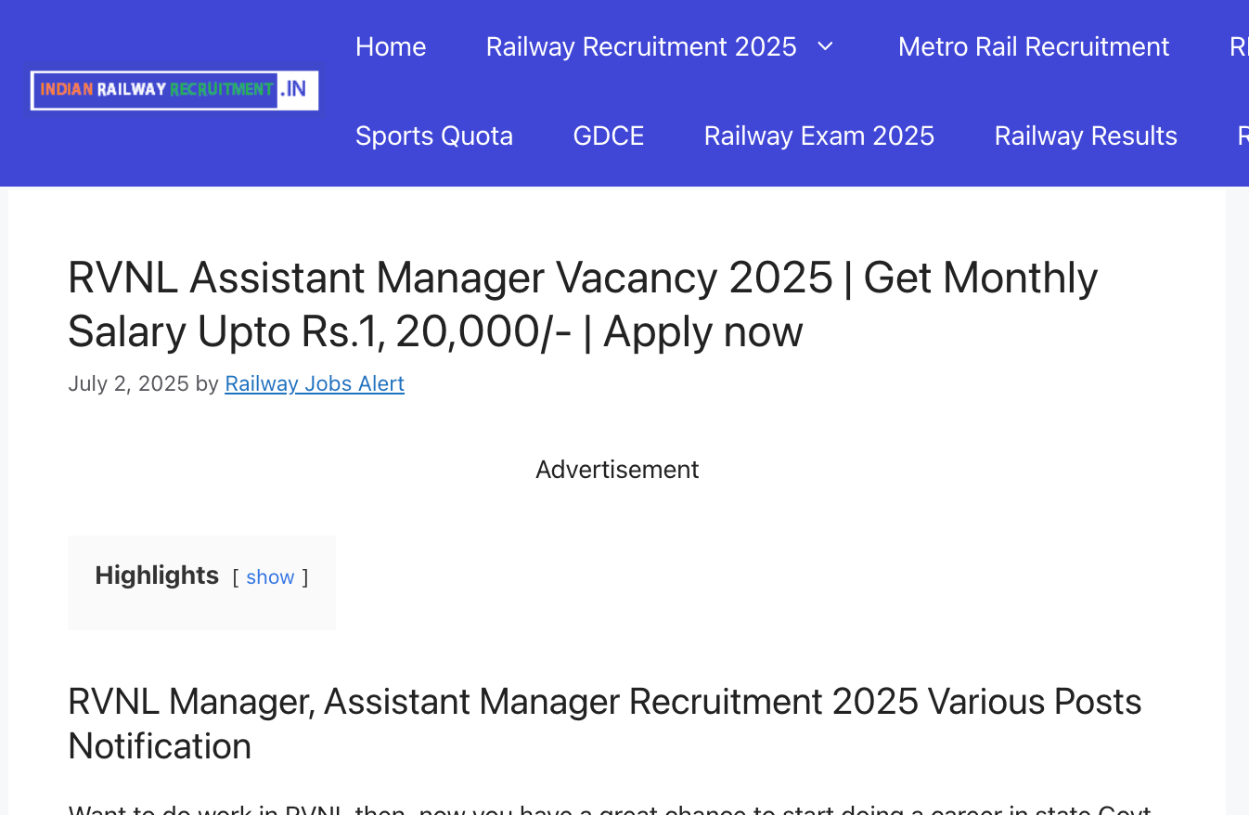
Task: Click the Advertisement label
Action: point(617,470)
